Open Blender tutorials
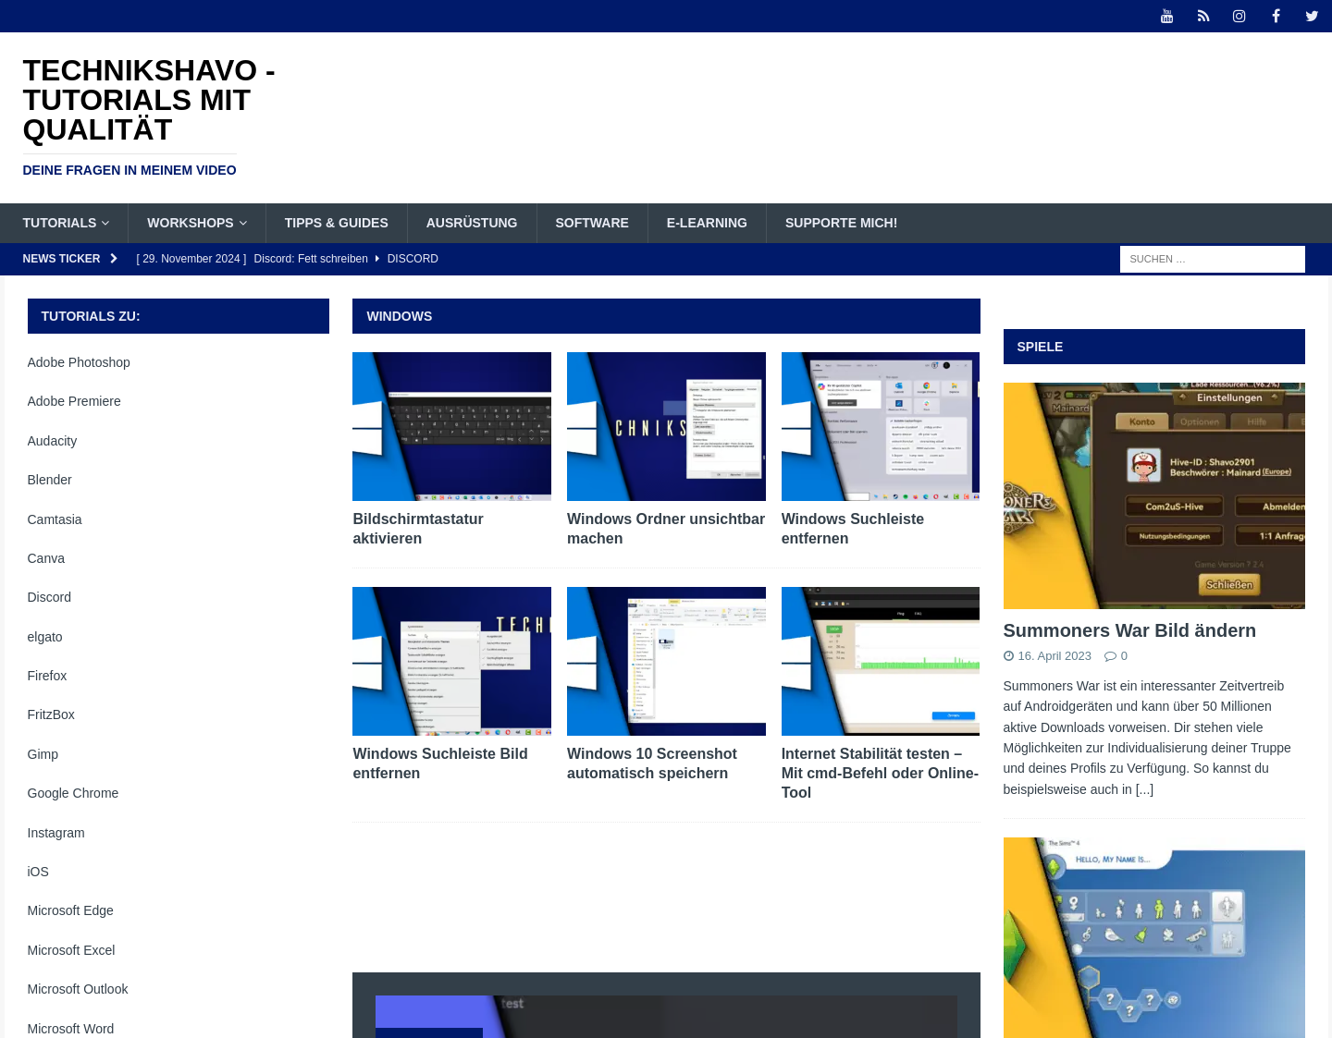Viewport: 1332px width, 1038px height. click(50, 480)
